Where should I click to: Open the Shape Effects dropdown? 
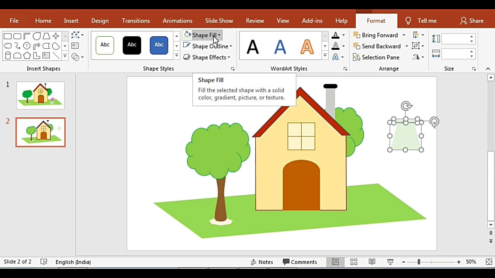pyautogui.click(x=209, y=57)
